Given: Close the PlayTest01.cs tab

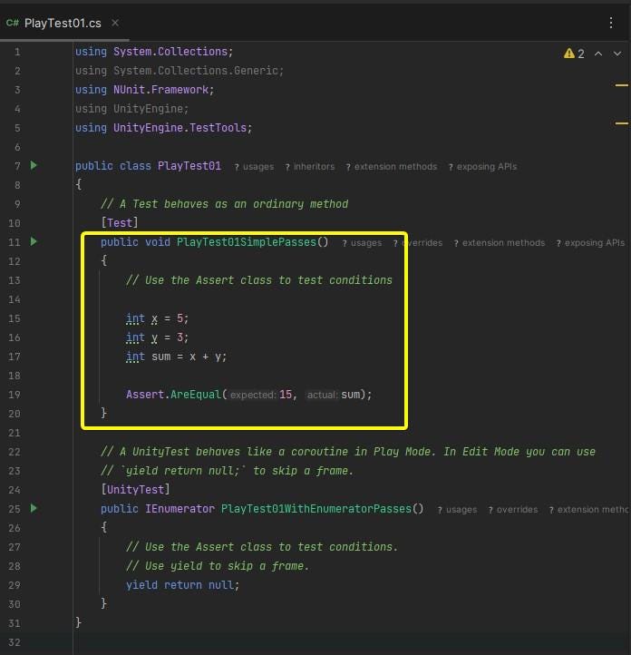Looking at the screenshot, I should pos(115,23).
